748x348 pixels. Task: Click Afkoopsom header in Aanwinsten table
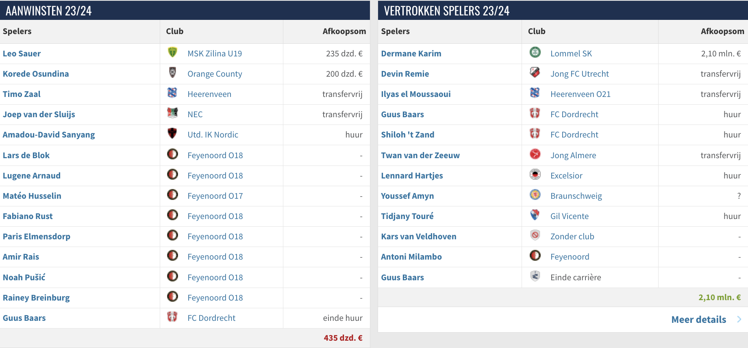click(x=344, y=31)
